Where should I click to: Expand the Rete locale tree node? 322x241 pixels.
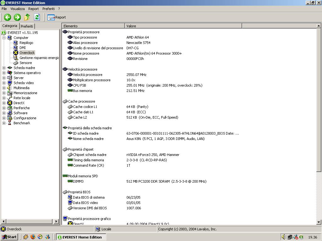point(4,98)
